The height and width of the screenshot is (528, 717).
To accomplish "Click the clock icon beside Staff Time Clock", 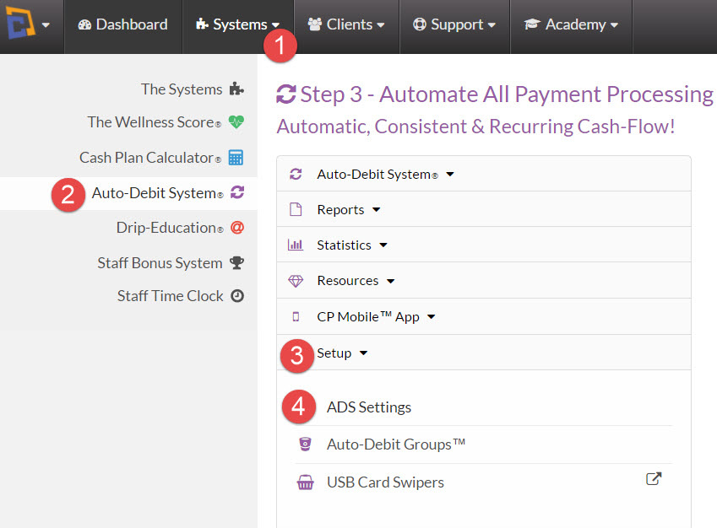I will [x=237, y=296].
